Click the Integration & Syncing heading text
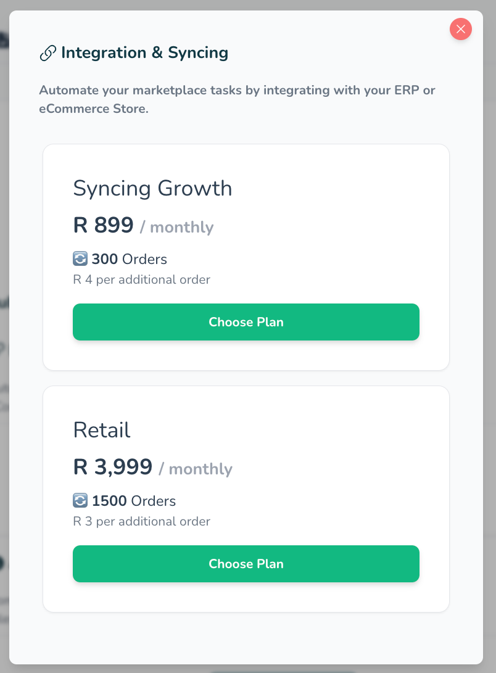Screen dimensions: 496x673 (x=144, y=53)
